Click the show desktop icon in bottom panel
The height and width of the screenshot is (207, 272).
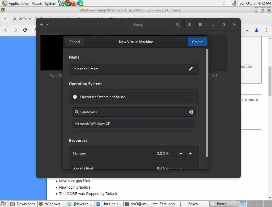3,204
